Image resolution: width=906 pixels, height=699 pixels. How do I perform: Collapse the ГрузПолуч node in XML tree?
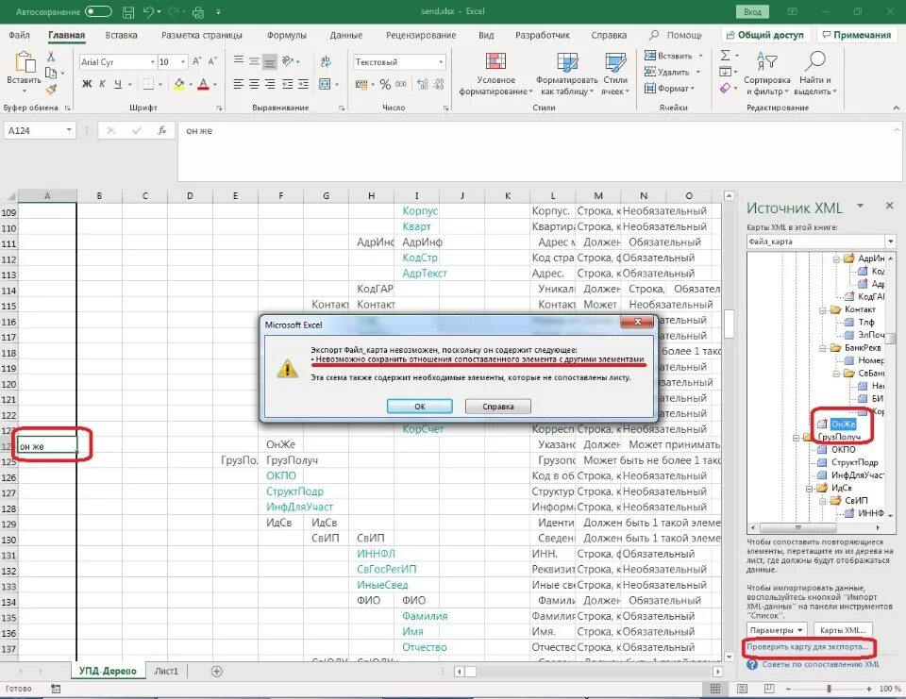pos(797,438)
